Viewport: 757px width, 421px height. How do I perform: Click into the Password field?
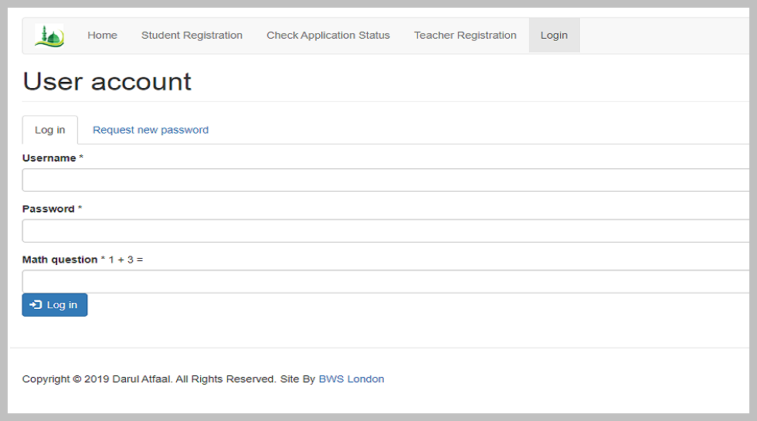click(386, 231)
